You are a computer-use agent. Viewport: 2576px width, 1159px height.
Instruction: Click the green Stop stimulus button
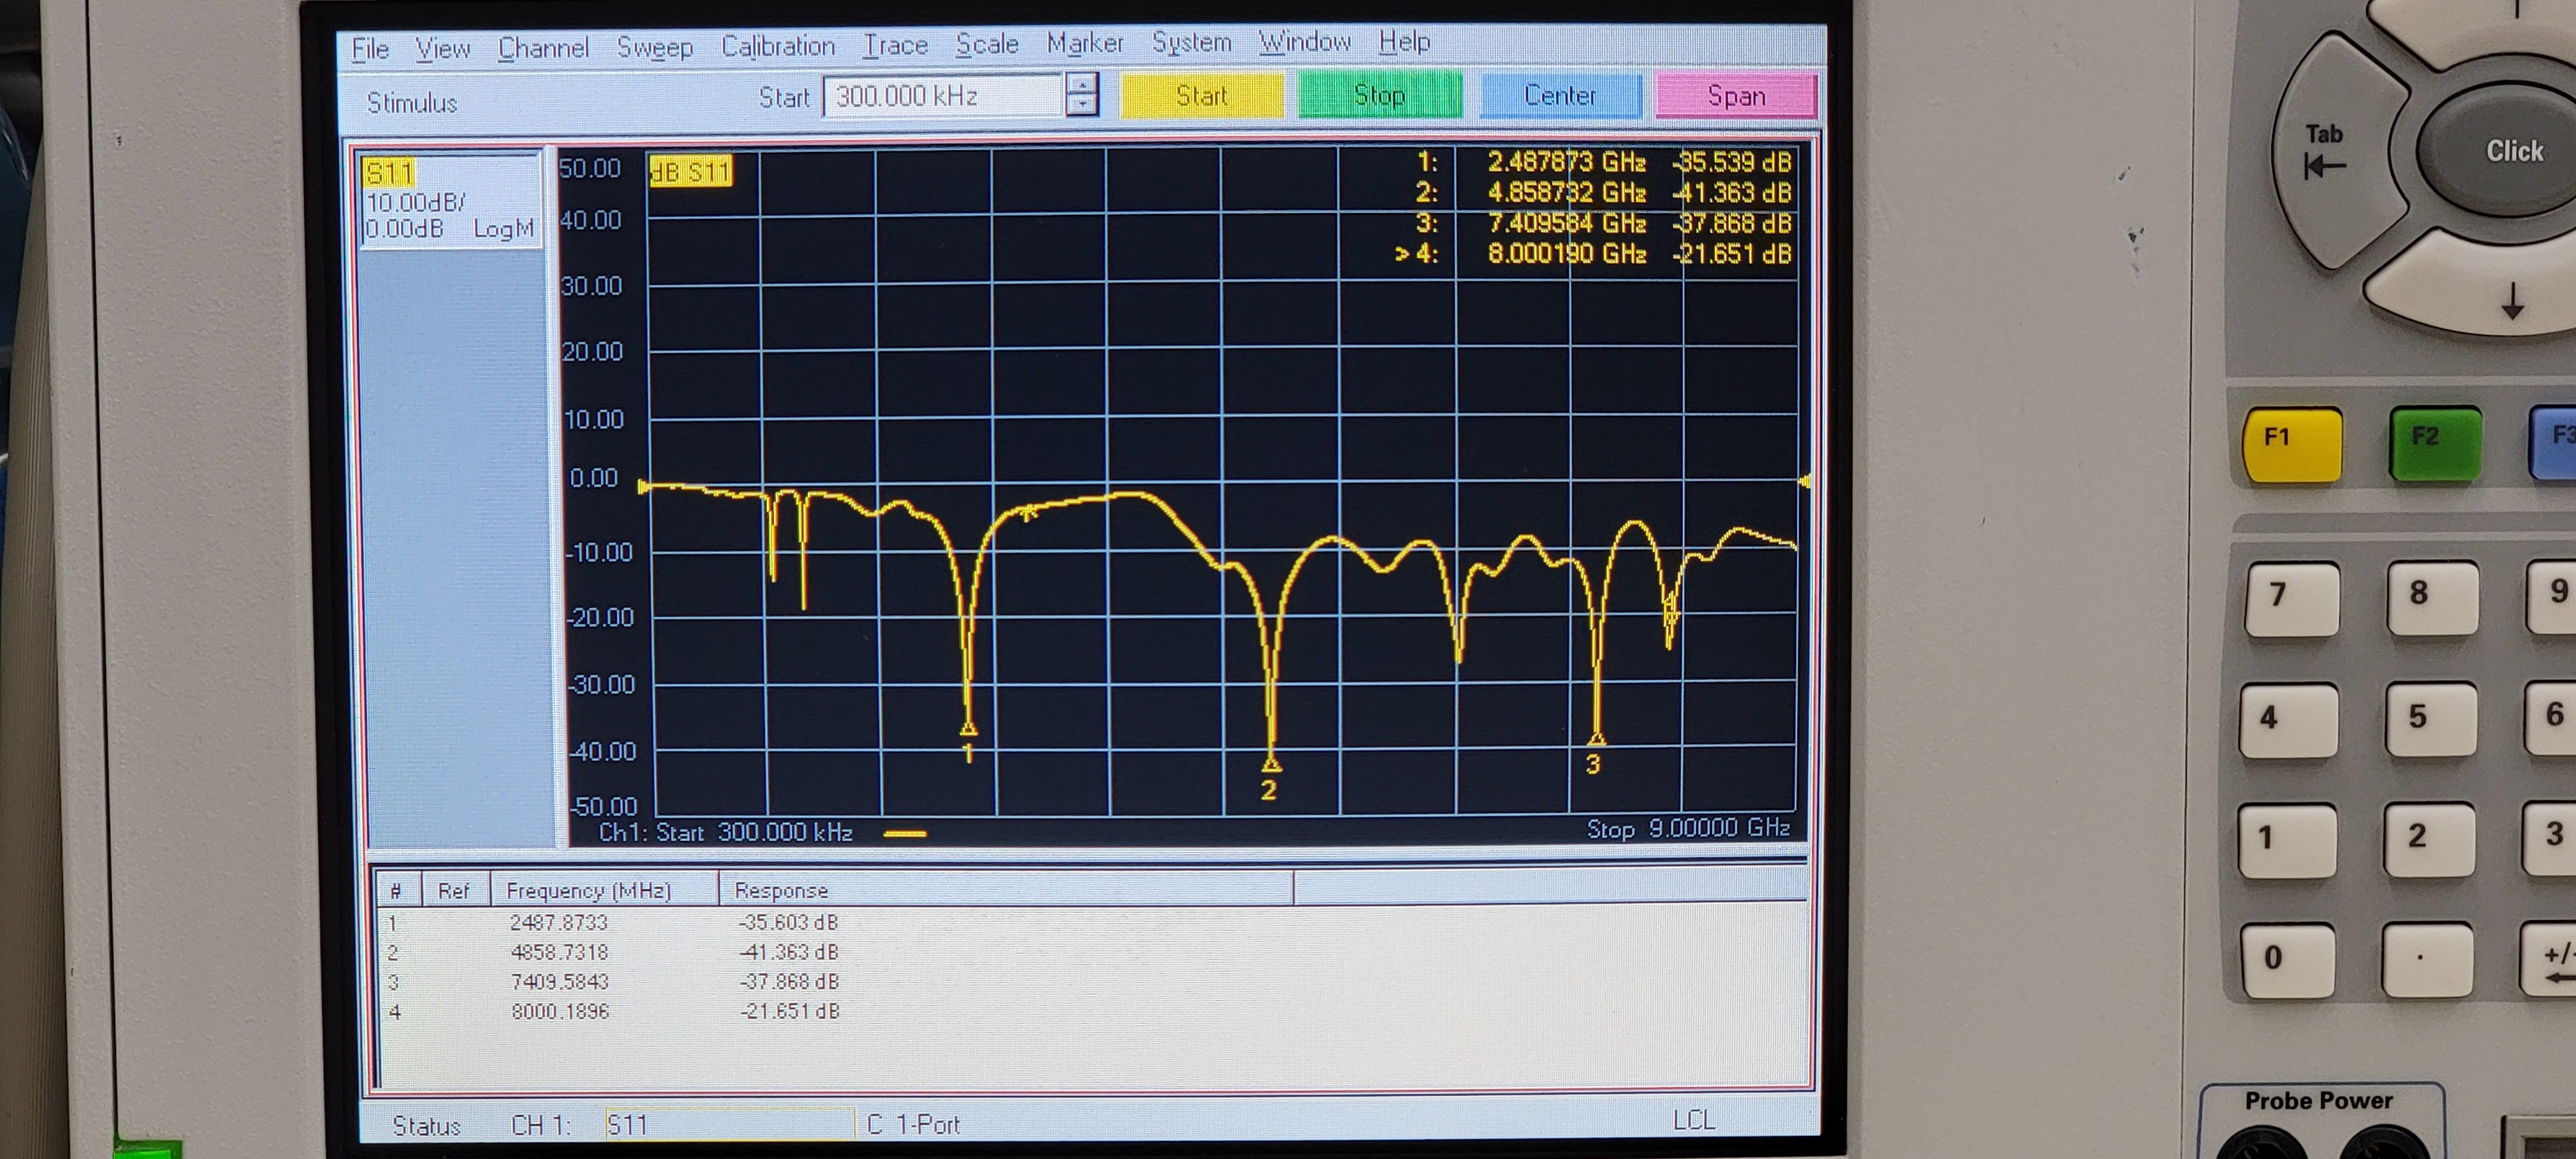1379,96
